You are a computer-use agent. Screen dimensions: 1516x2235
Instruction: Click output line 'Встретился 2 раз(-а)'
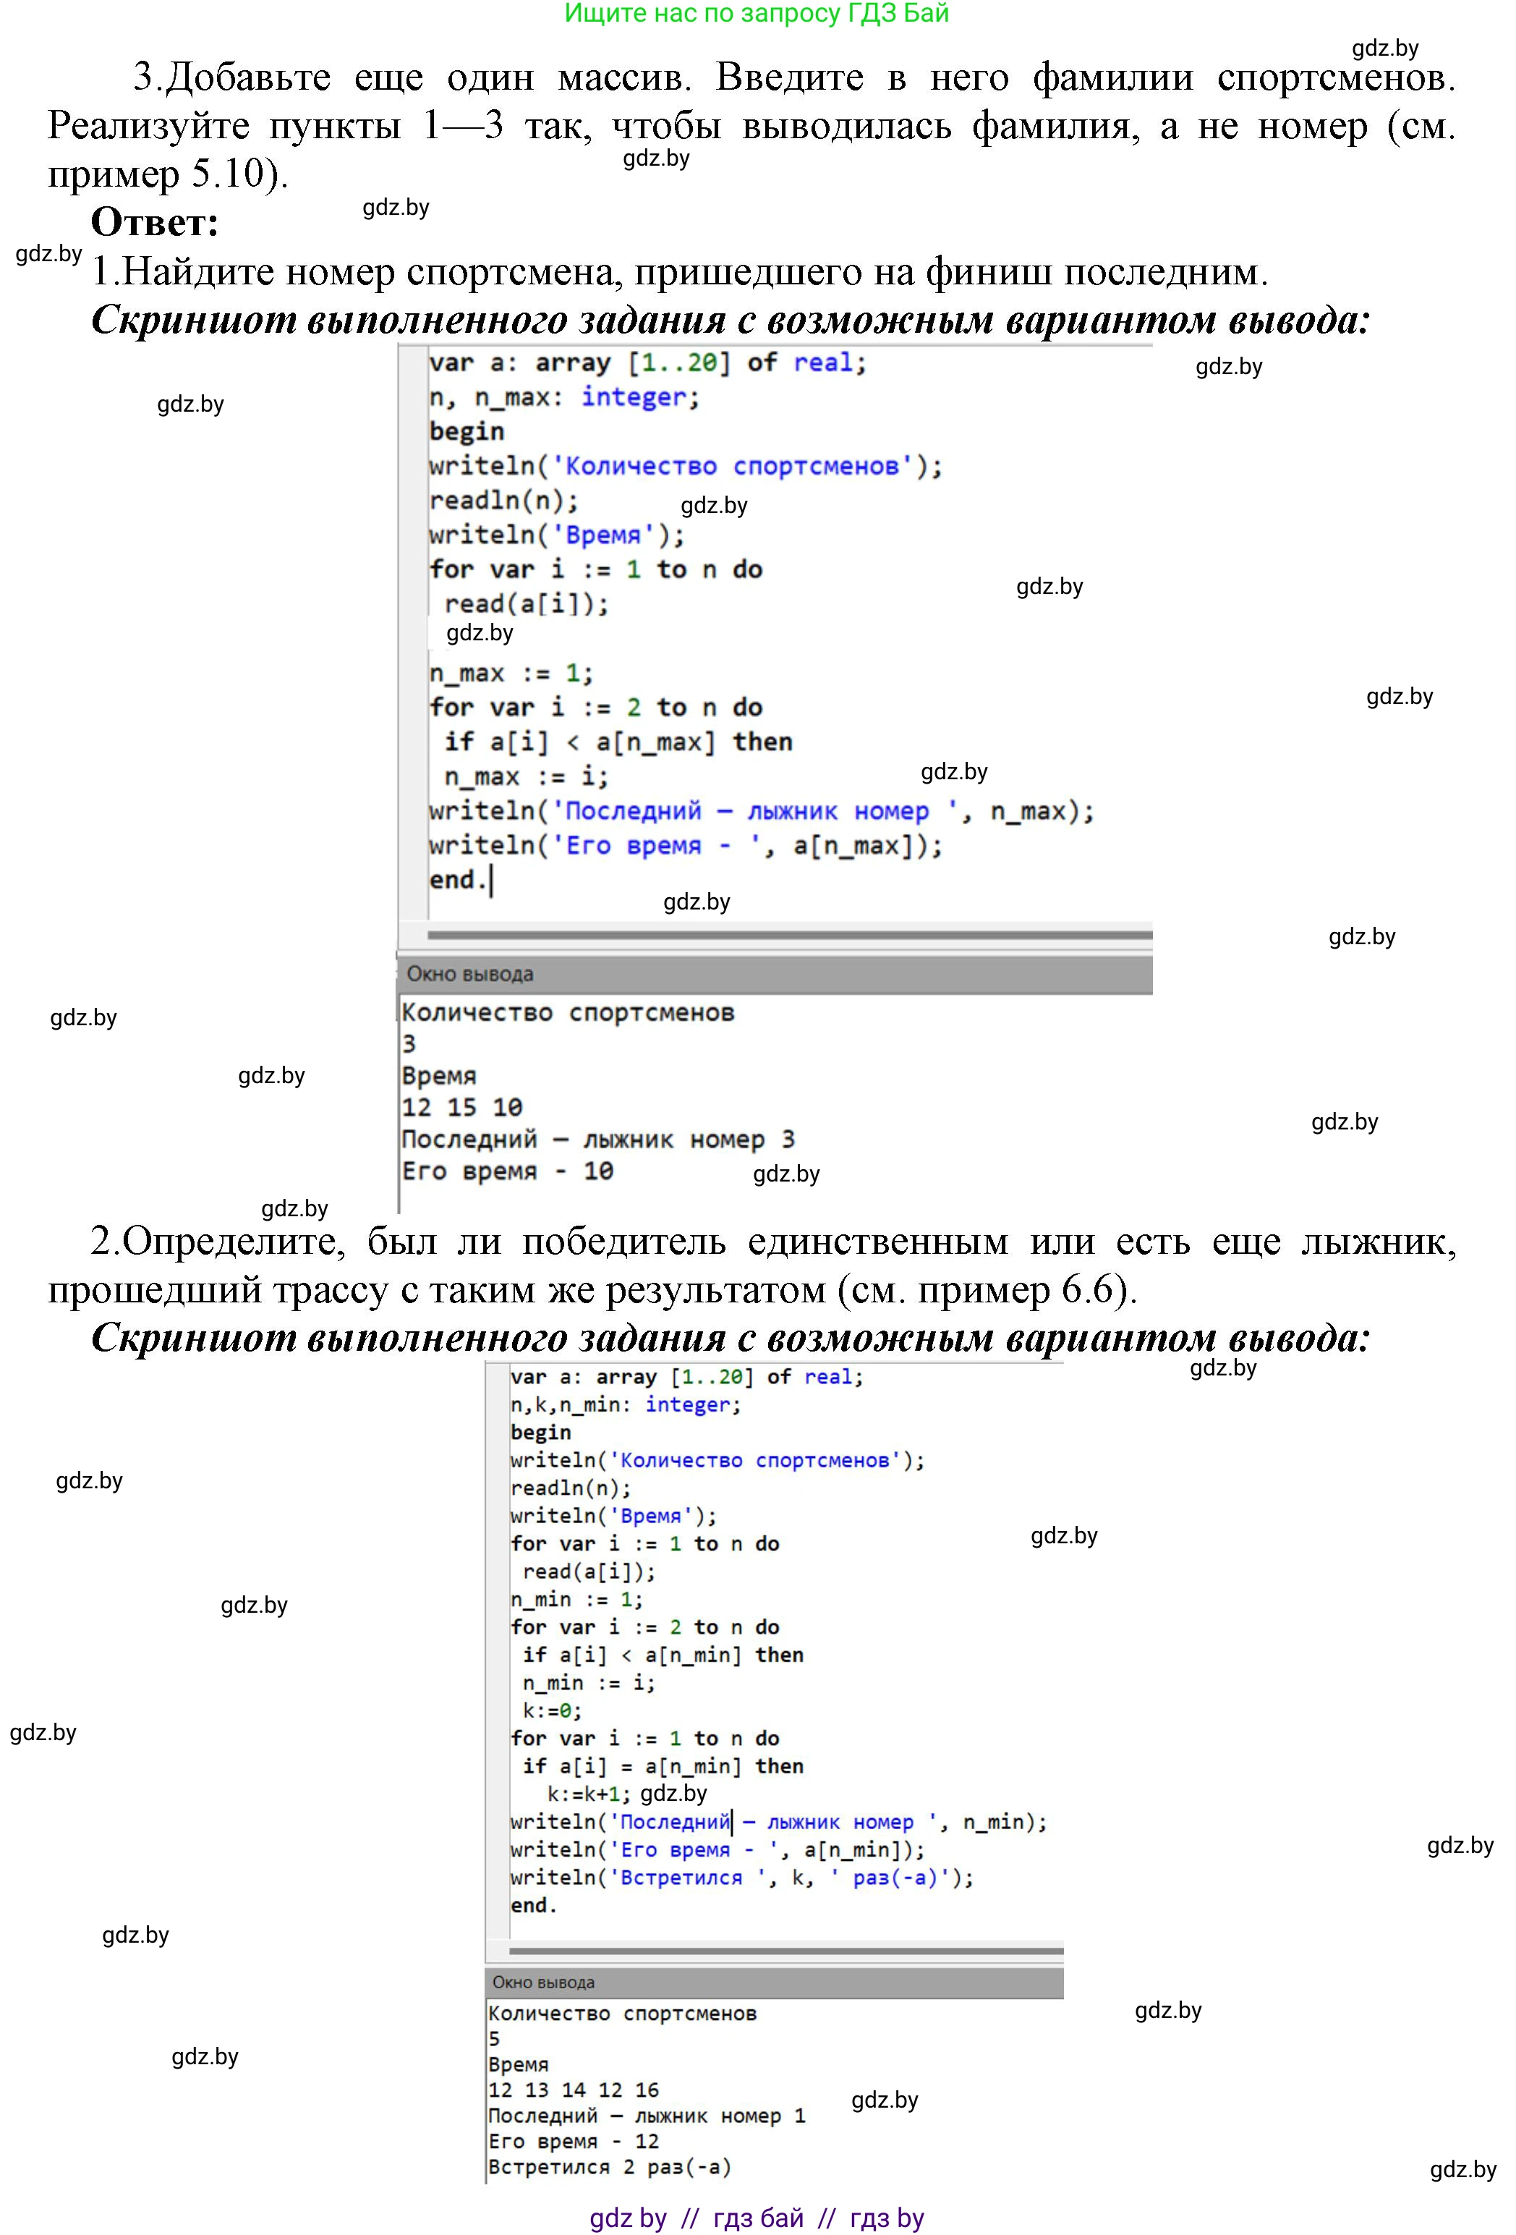[610, 2167]
